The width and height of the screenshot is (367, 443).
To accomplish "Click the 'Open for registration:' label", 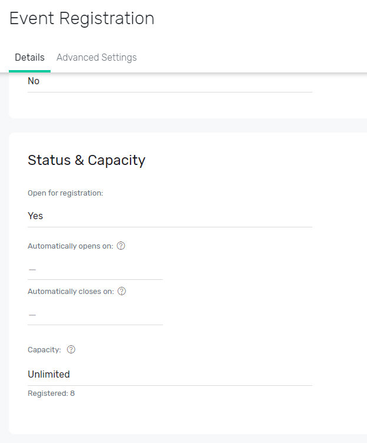I will coord(65,193).
